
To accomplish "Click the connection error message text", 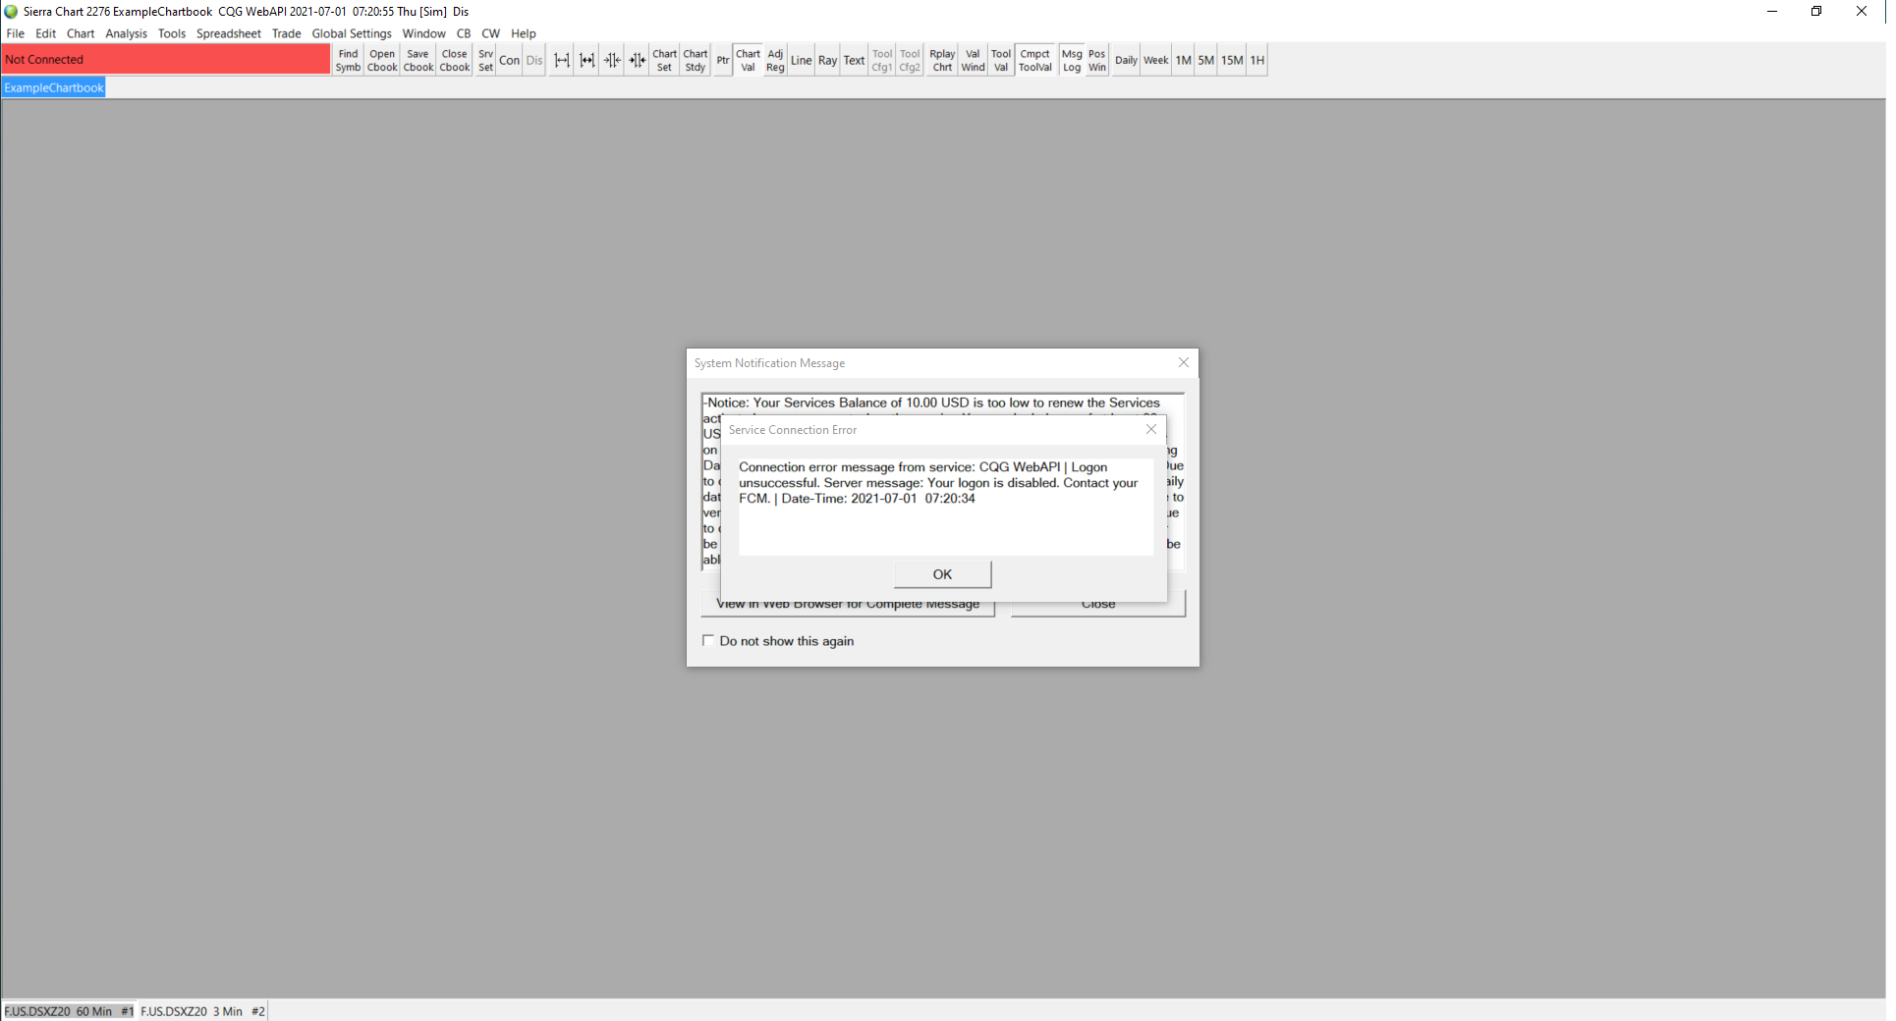I will click(938, 483).
